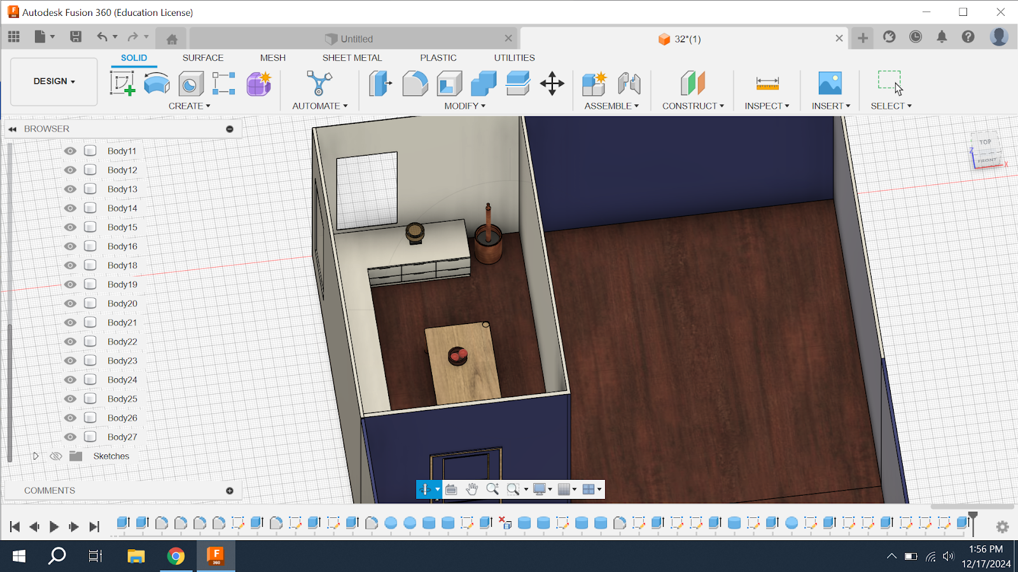Open the DESIGN workspace dropdown

point(54,81)
